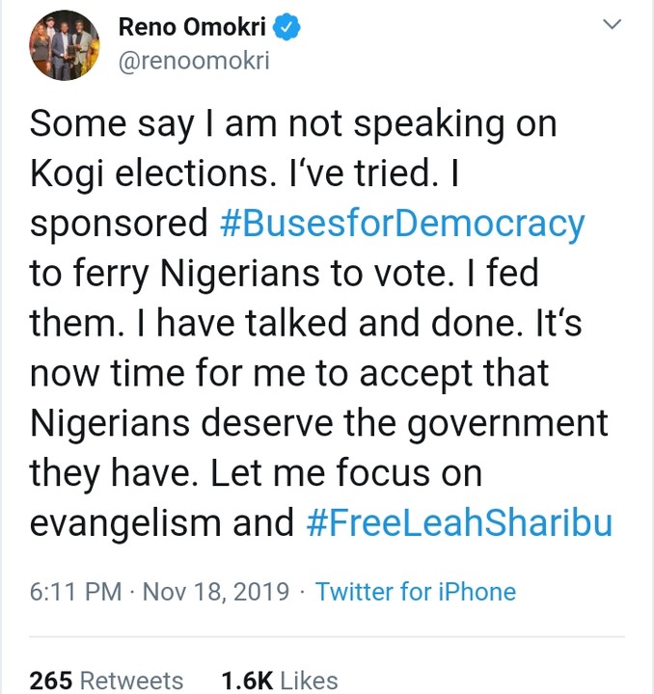This screenshot has width=654, height=694.
Task: View the 1.6K Likes list
Action: 279,680
